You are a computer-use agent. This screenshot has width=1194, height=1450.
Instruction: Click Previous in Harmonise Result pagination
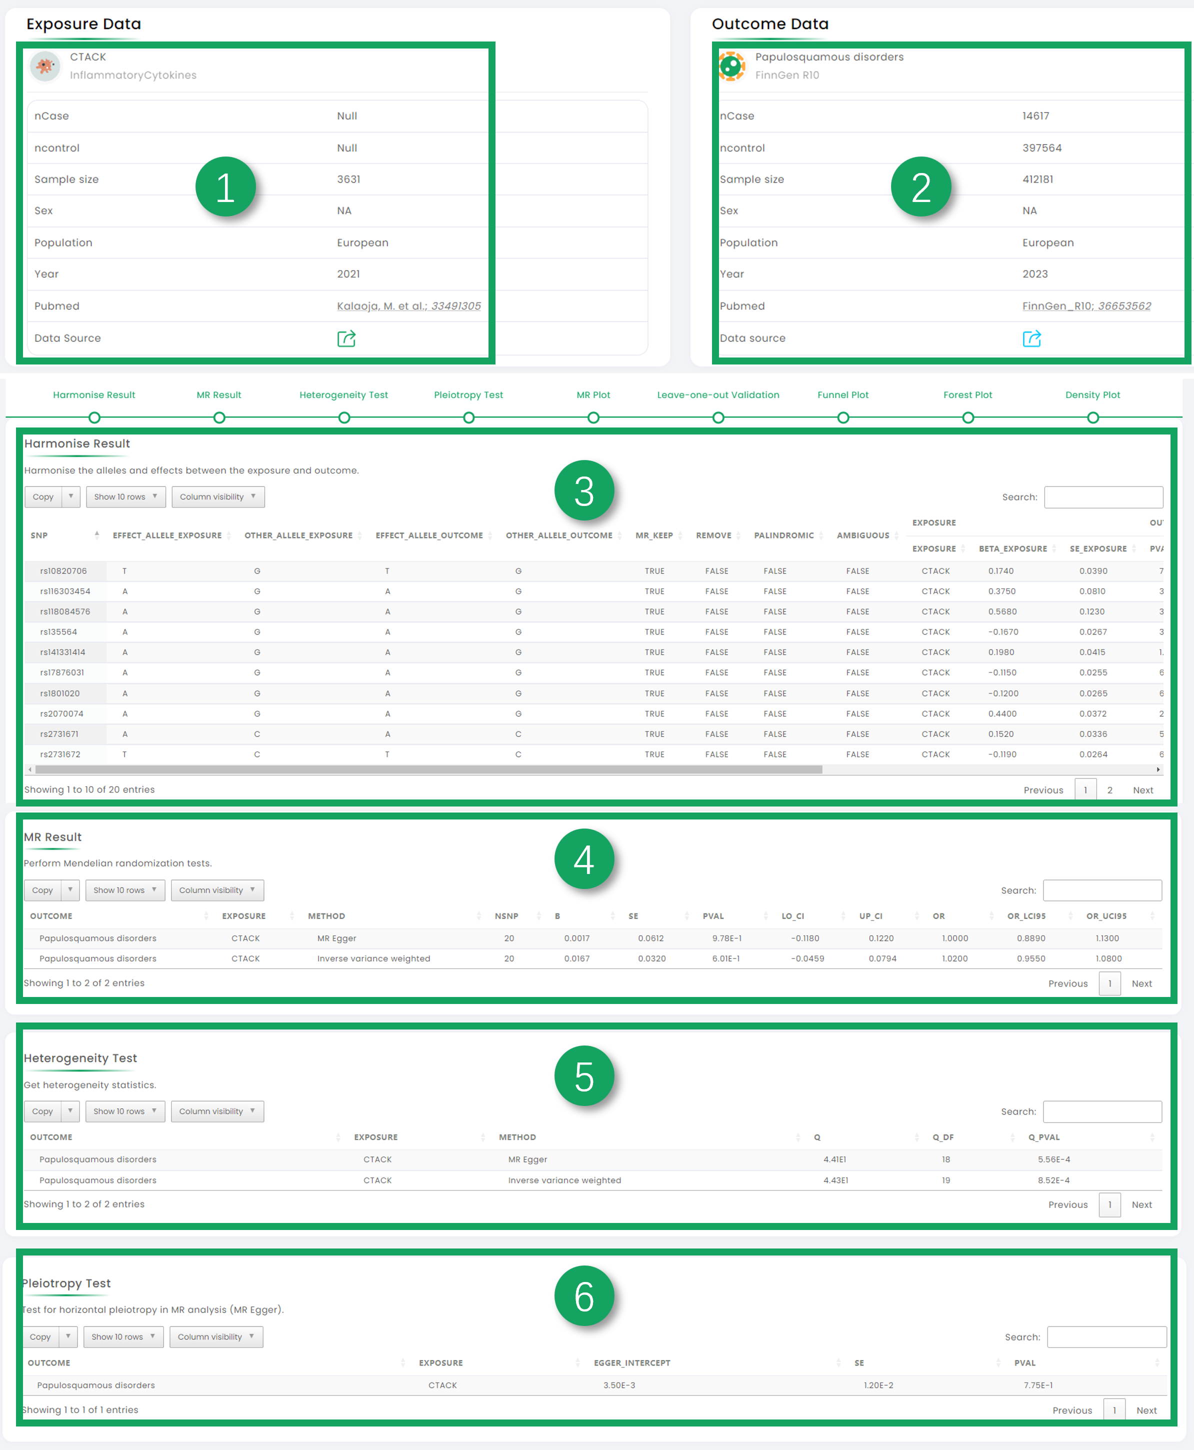tap(1042, 790)
